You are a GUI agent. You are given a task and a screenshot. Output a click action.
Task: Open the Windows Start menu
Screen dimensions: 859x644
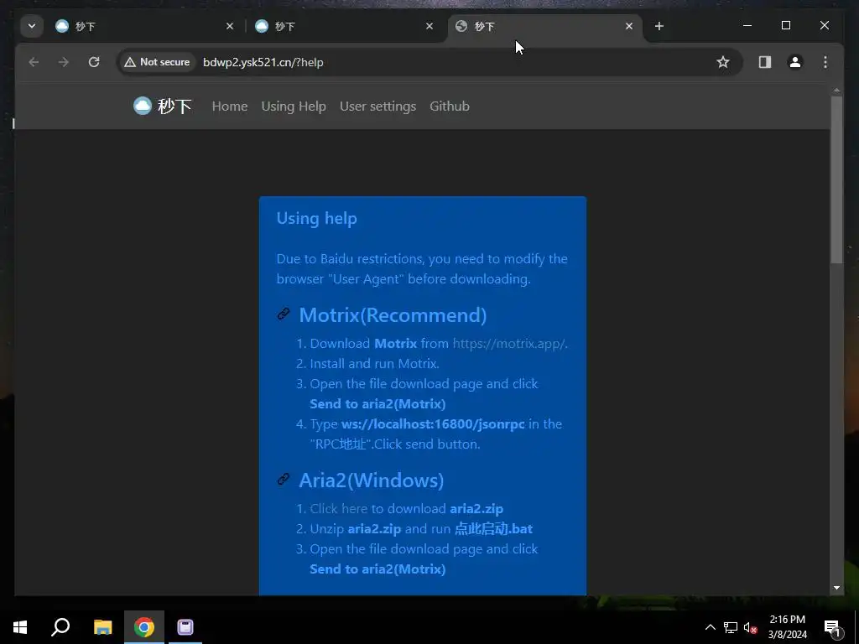coord(20,627)
